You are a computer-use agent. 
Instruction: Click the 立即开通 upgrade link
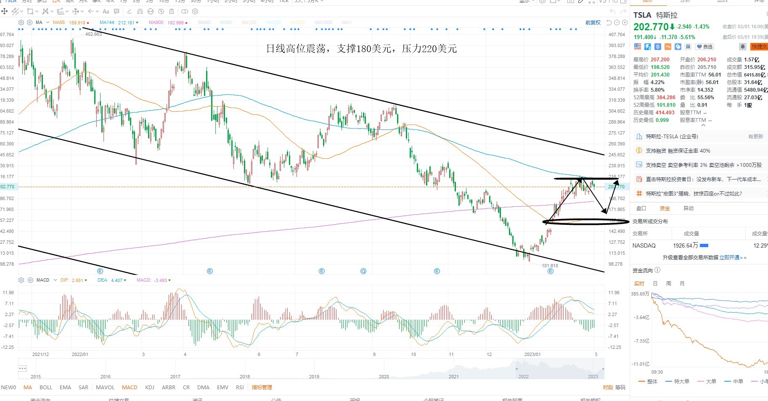[733, 258]
